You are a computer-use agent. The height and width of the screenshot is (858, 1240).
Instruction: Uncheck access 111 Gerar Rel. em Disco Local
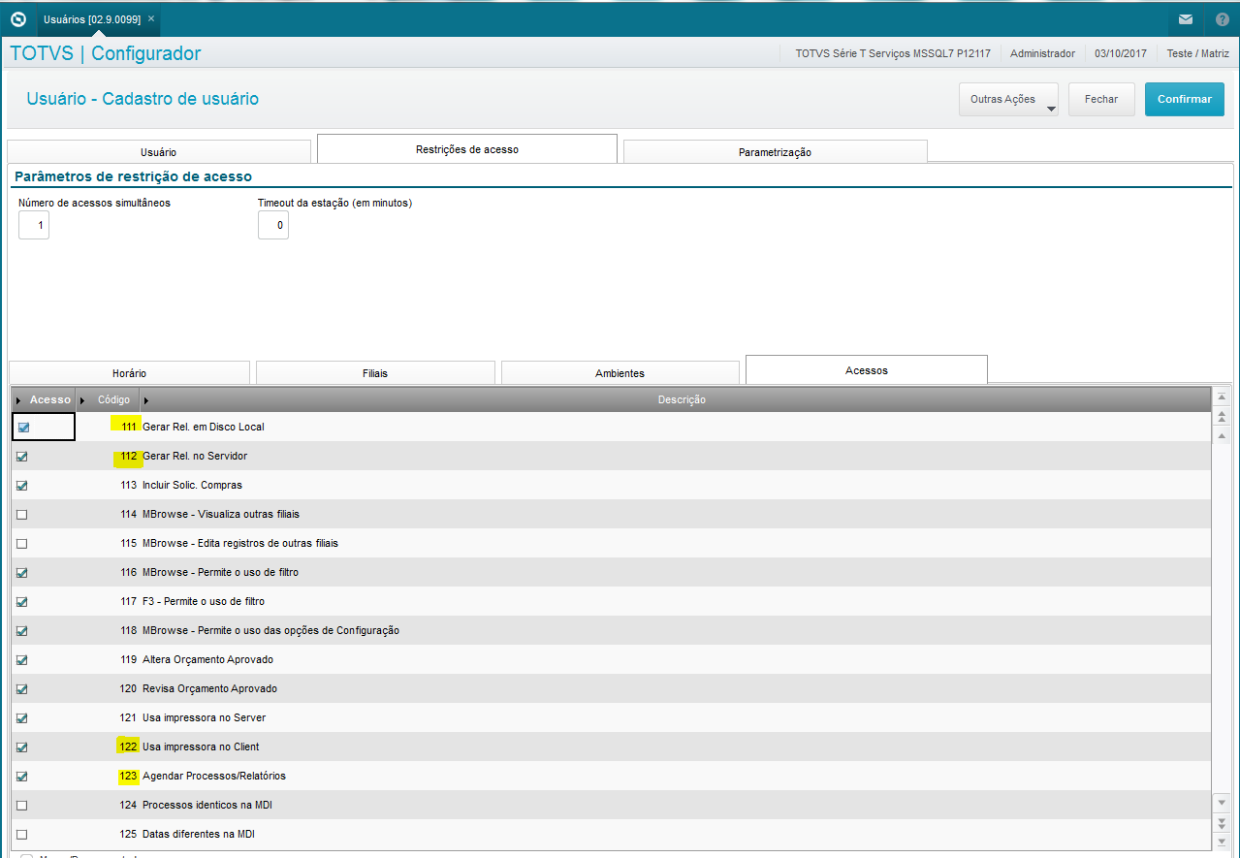pos(23,427)
